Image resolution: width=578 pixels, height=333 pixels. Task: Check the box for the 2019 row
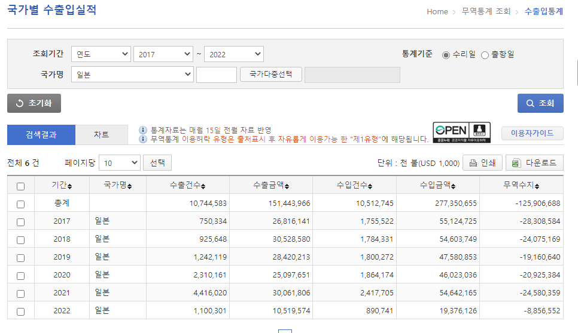point(21,258)
